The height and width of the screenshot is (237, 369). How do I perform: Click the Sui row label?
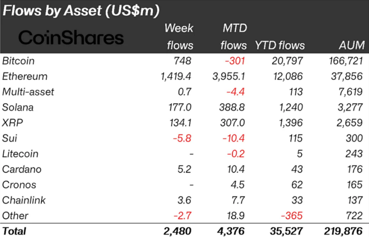point(10,138)
